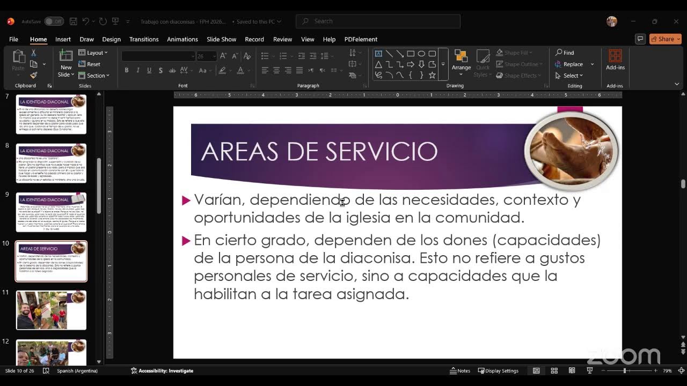Open the Section dropdown

click(94, 76)
